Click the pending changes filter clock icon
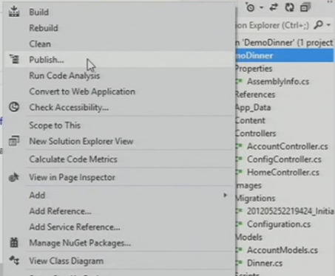The width and height of the screenshot is (335, 276). click(251, 8)
